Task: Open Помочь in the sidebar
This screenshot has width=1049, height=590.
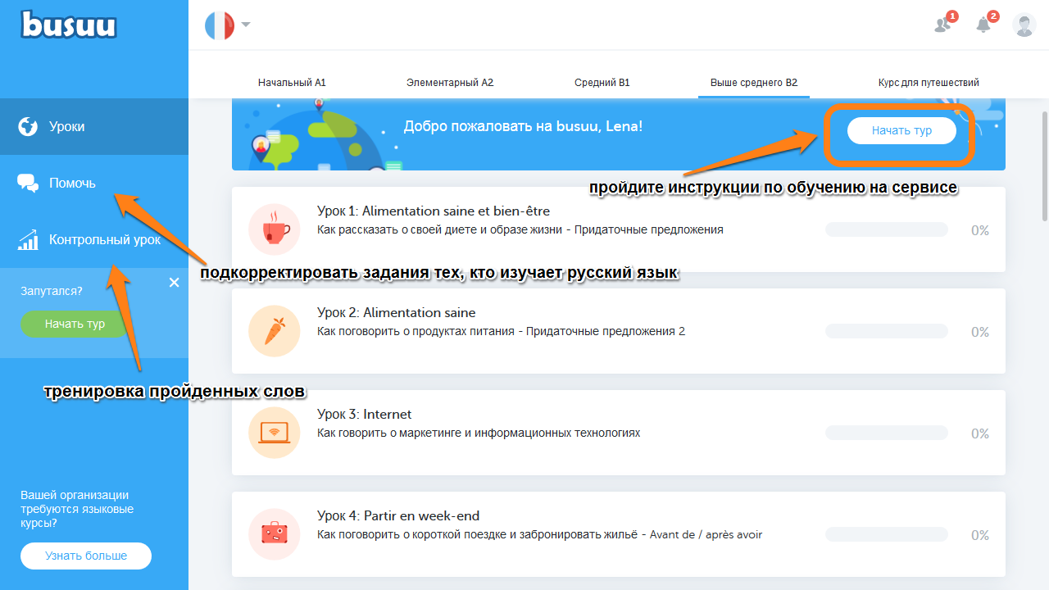Action: pyautogui.click(x=72, y=184)
